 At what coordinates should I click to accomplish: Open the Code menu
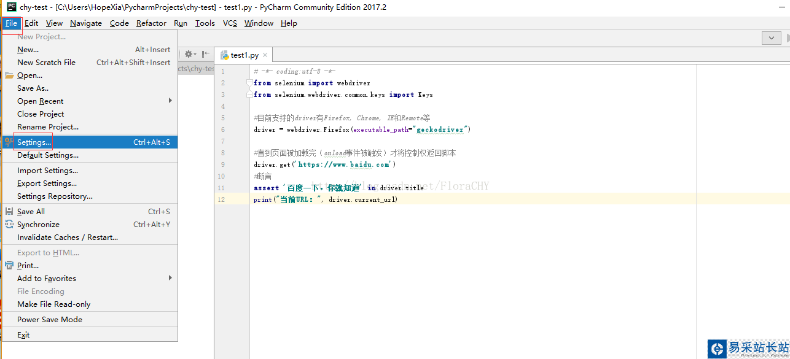[119, 23]
